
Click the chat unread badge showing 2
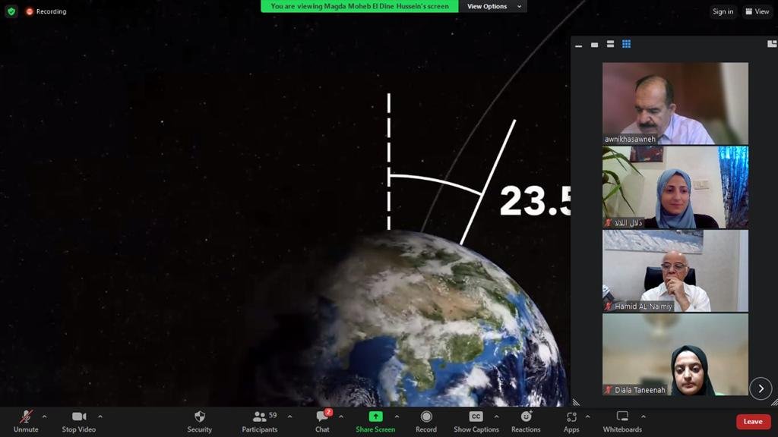pyautogui.click(x=328, y=412)
